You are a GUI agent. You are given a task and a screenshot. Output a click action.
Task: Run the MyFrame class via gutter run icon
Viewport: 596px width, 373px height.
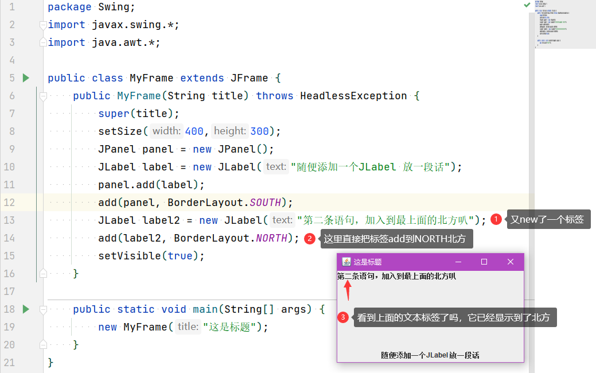26,77
